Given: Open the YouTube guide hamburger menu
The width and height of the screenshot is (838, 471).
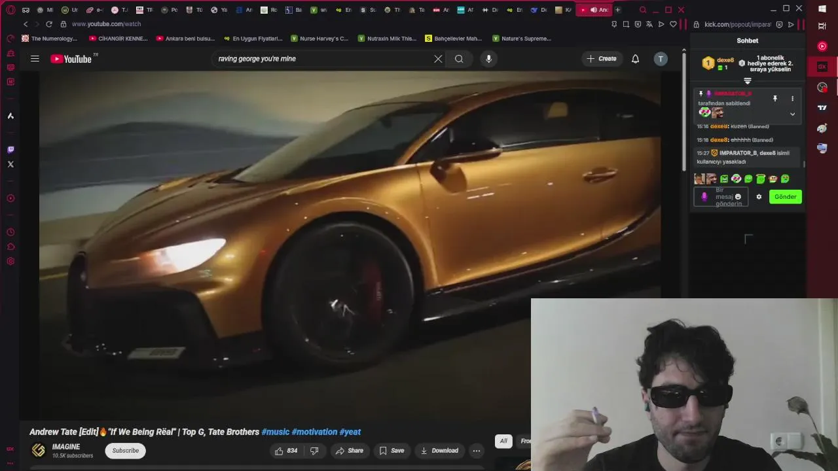Looking at the screenshot, I should (x=35, y=59).
